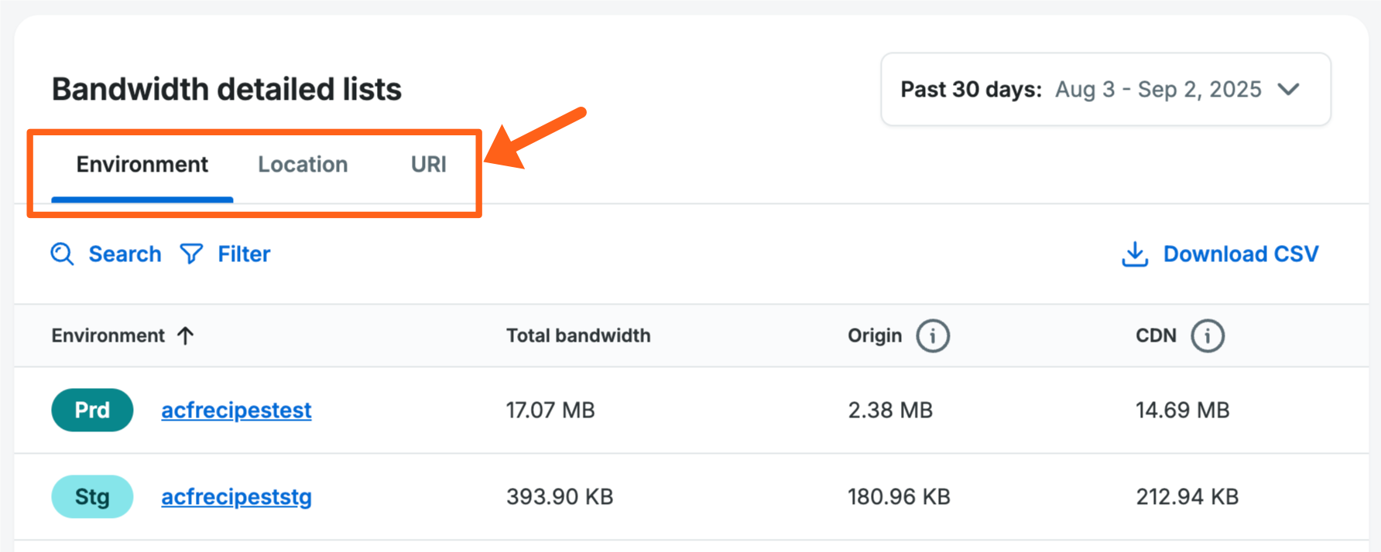Switch to the Environment tab
The image size is (1381, 552).
coord(142,165)
